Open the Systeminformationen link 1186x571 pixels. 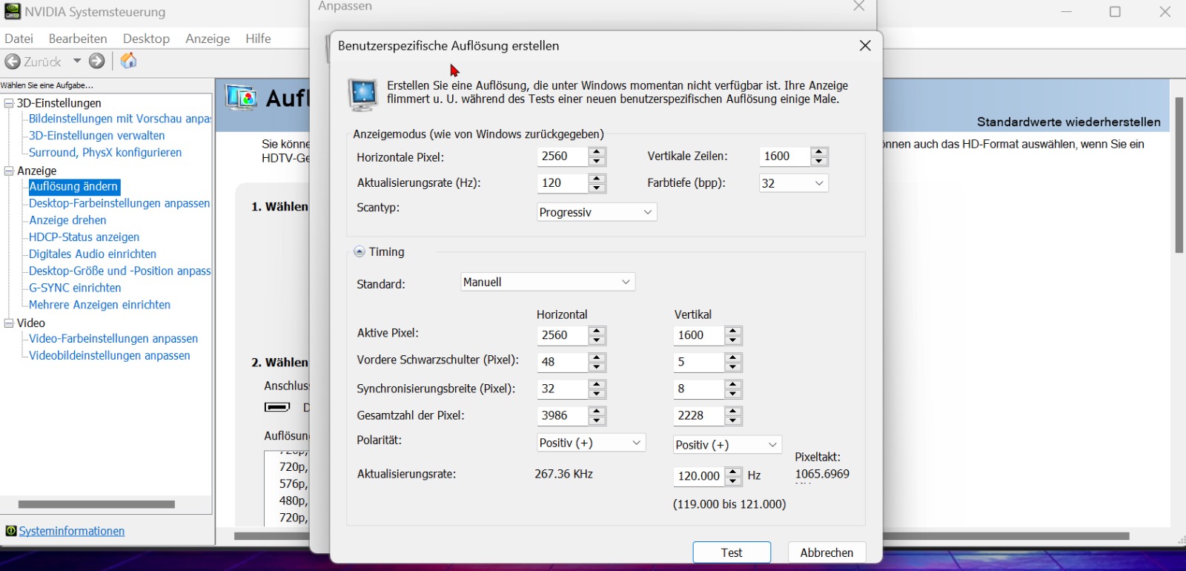coord(71,531)
